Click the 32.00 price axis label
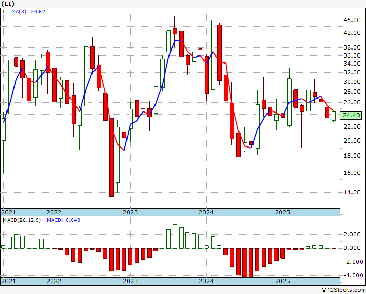The image size is (366, 294). [x=351, y=72]
